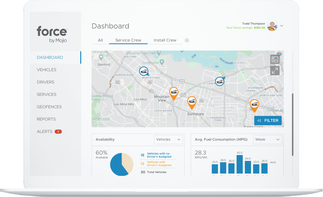
Task: Open the Availability Vehicles dropdown
Action: 168,139
